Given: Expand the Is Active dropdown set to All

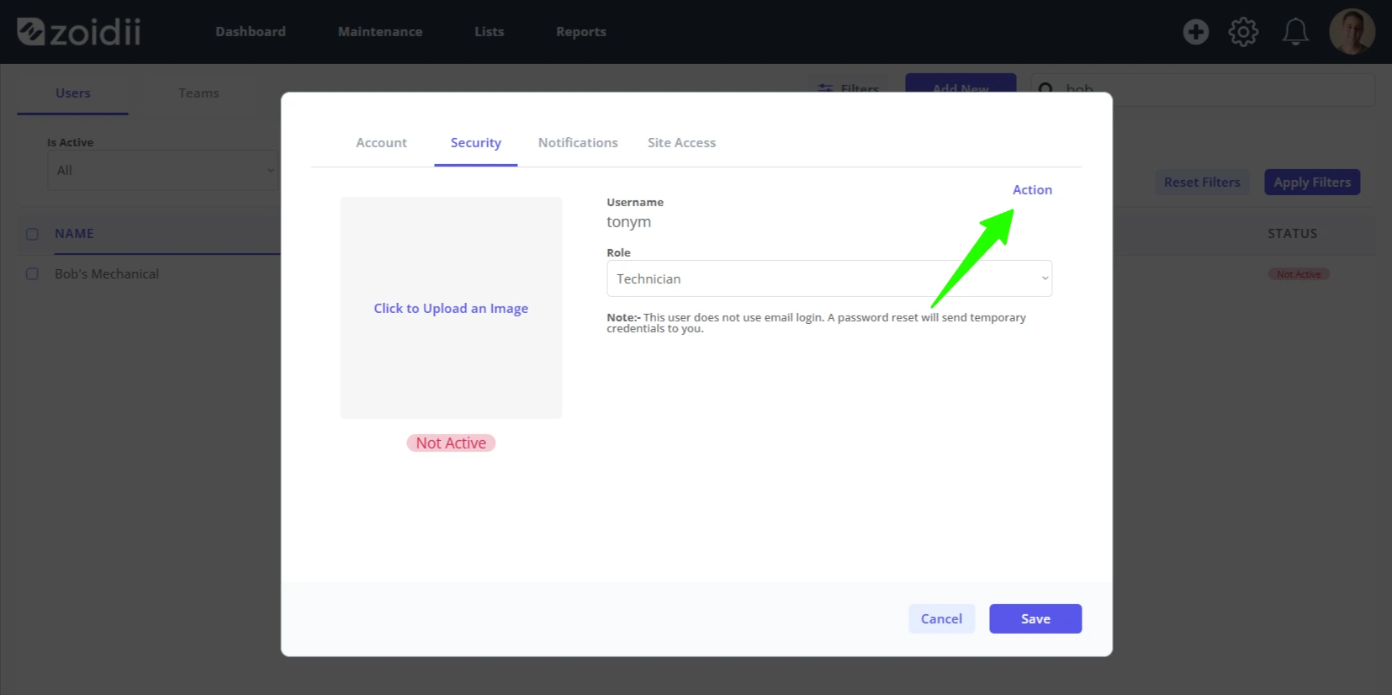Looking at the screenshot, I should point(163,170).
